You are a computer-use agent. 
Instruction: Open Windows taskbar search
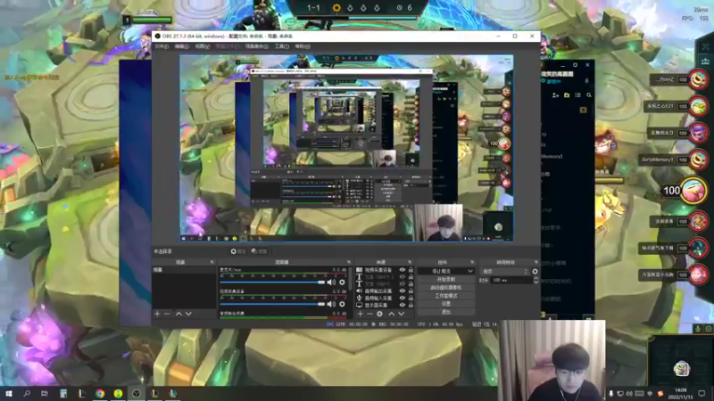27,393
